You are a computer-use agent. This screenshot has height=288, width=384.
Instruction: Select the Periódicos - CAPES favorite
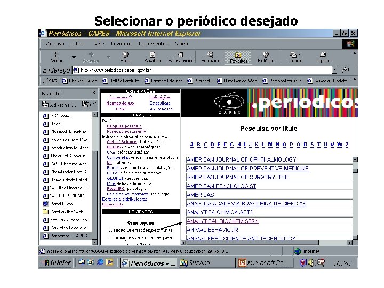click(65, 236)
